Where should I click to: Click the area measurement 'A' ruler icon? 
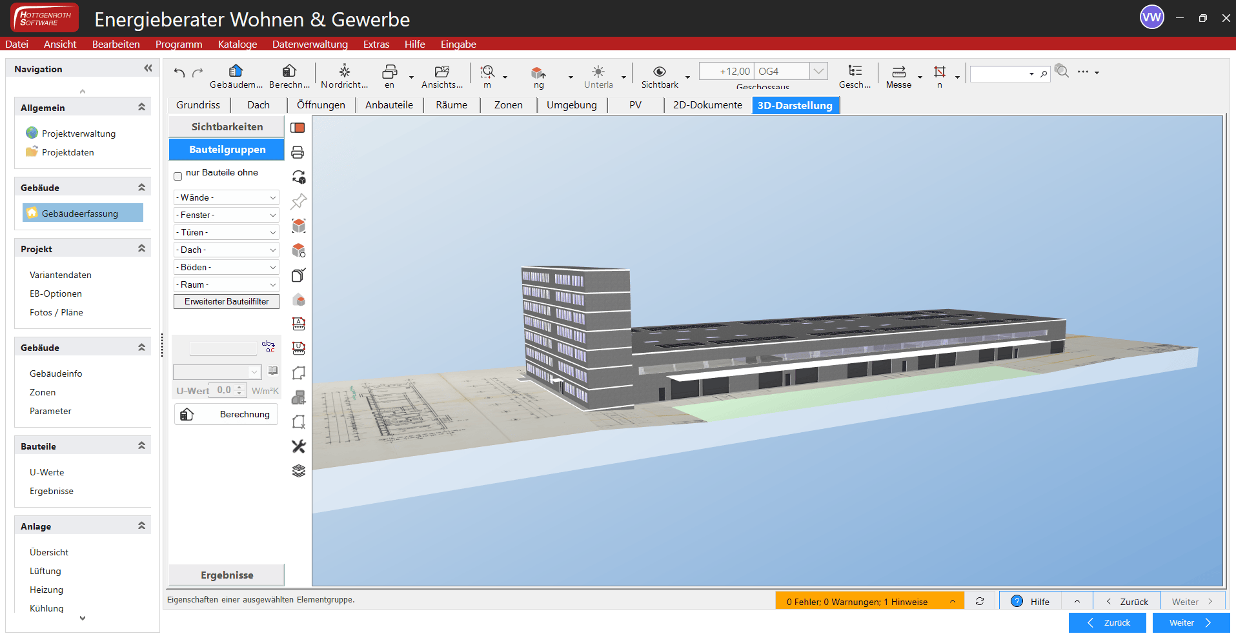click(x=299, y=324)
